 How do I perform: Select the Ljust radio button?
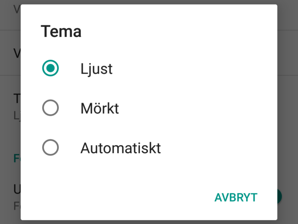[51, 69]
